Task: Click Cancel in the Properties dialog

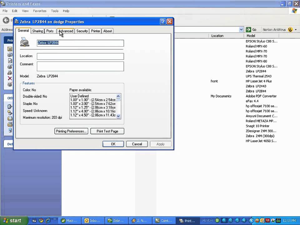Action: pos(137,144)
